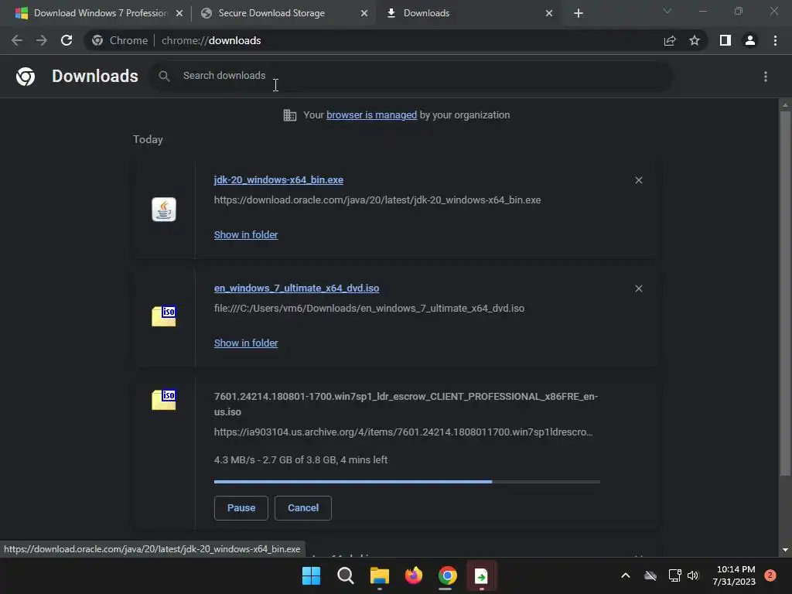Screen dimensions: 792x594
Task: Click the ISO icon of the 7601.24214 download
Action: (164, 400)
